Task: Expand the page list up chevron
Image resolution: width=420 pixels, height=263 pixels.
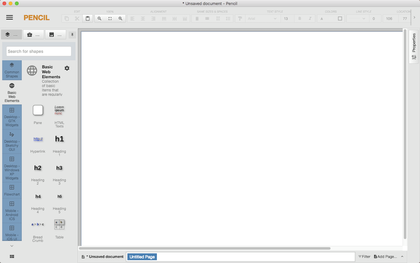Action: 402,257
